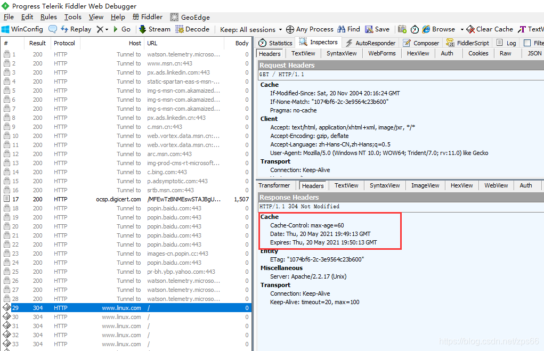
Task: Sort sessions by # column header
Action: [x=12, y=43]
